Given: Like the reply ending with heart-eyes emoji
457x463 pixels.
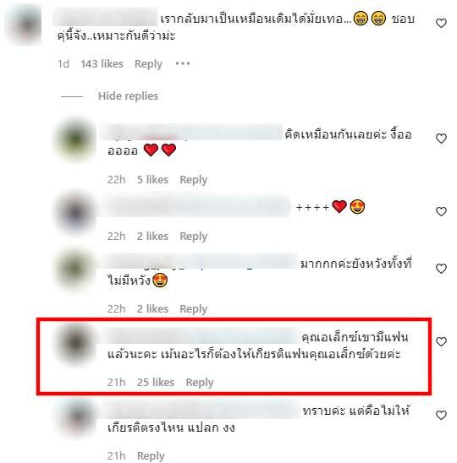Looking at the screenshot, I should tap(441, 269).
